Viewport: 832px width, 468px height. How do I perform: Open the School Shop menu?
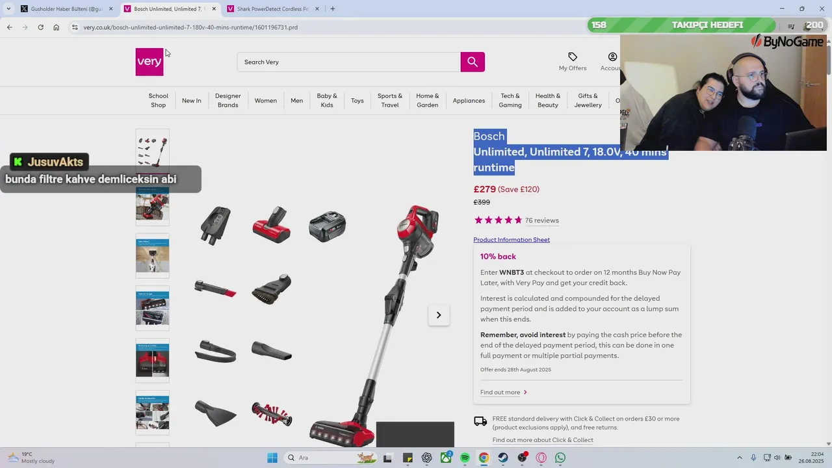[158, 101]
